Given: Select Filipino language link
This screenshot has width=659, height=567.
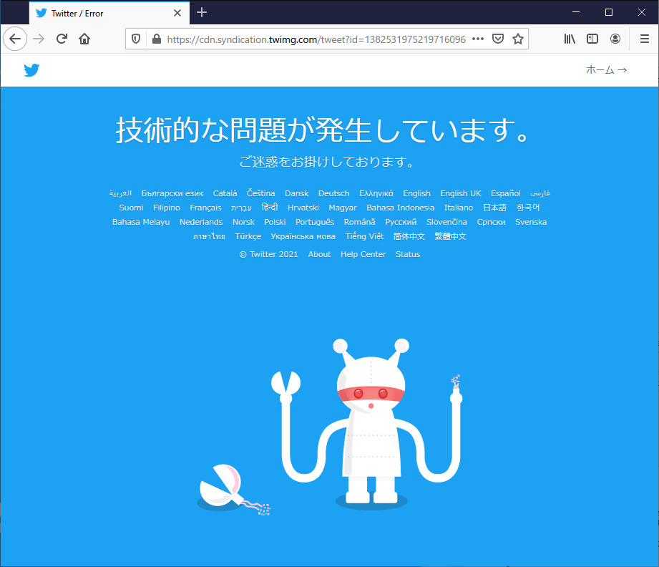Looking at the screenshot, I should (x=167, y=208).
